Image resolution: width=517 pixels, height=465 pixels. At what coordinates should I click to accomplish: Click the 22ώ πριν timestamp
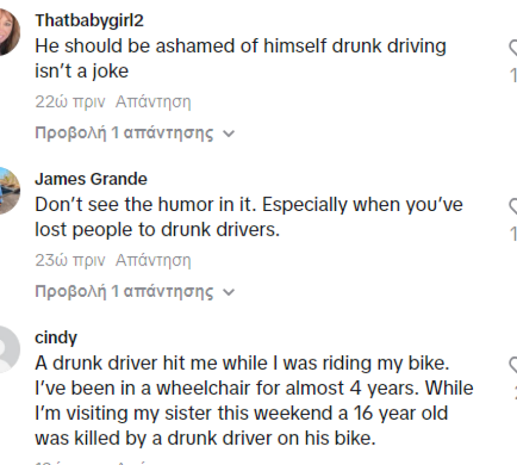click(x=70, y=102)
